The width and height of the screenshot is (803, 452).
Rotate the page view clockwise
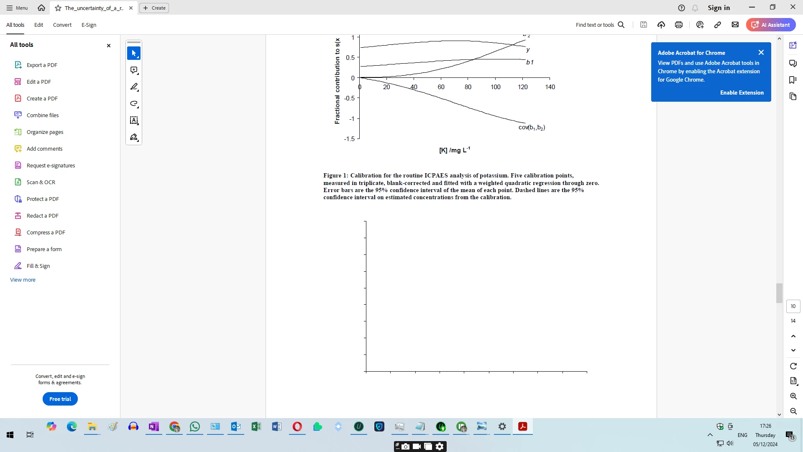[793, 366]
